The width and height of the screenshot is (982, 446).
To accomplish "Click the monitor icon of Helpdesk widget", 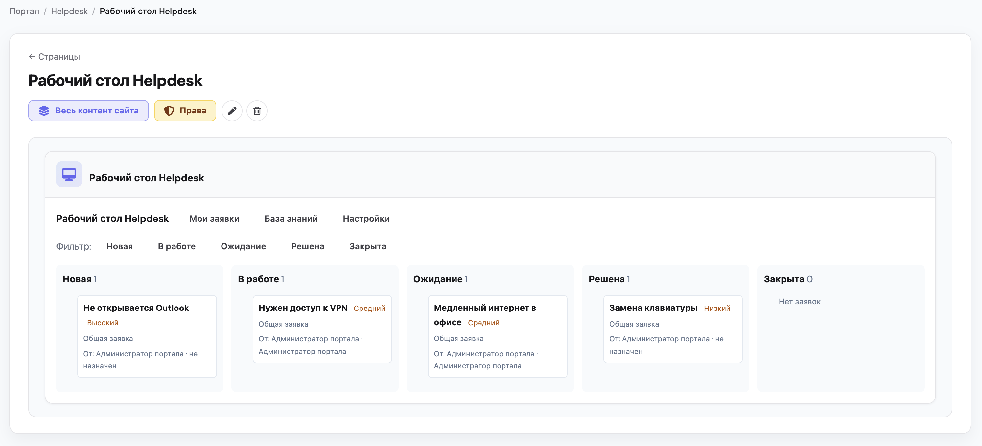I will pyautogui.click(x=69, y=174).
